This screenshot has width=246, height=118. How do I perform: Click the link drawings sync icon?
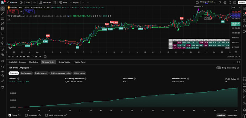pyautogui.click(x=2, y=81)
